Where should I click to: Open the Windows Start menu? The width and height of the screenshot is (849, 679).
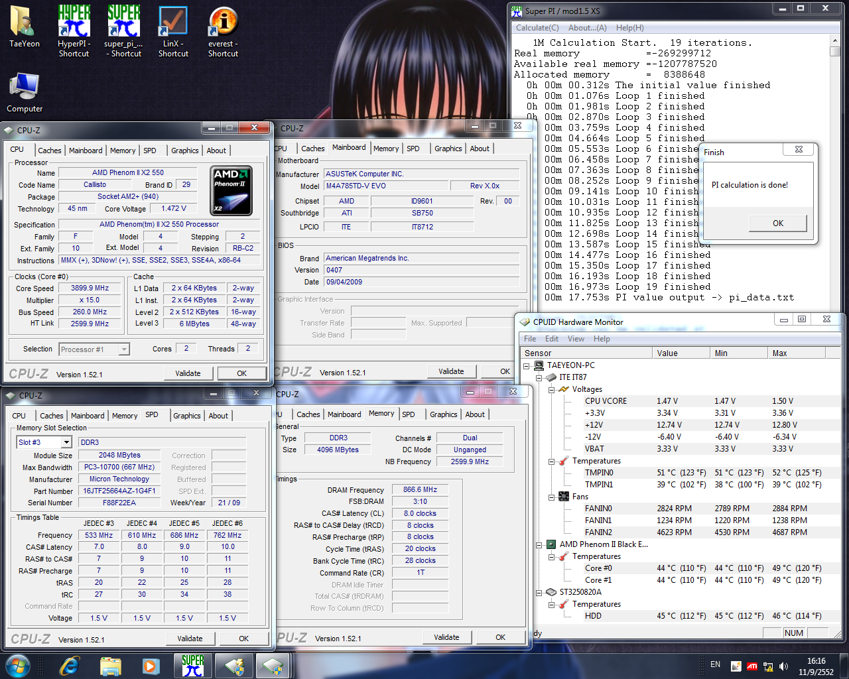click(x=17, y=666)
